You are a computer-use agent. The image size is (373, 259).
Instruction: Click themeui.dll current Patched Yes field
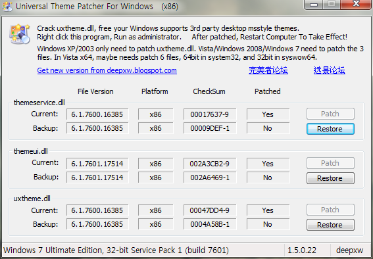click(268, 164)
